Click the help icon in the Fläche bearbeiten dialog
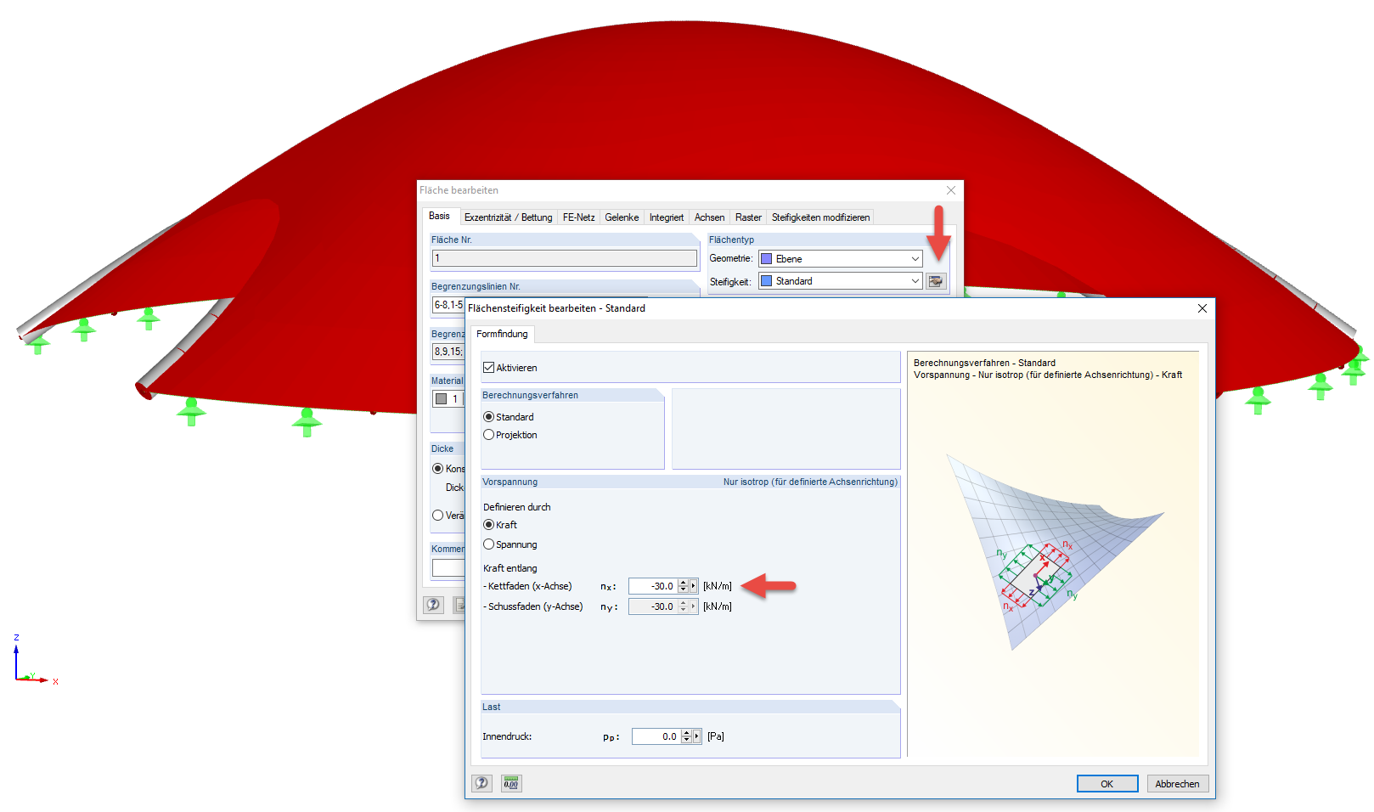This screenshot has width=1374, height=812. (433, 605)
